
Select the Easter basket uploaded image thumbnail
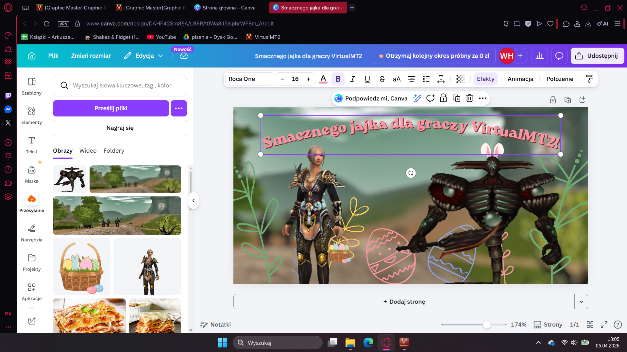tap(81, 267)
